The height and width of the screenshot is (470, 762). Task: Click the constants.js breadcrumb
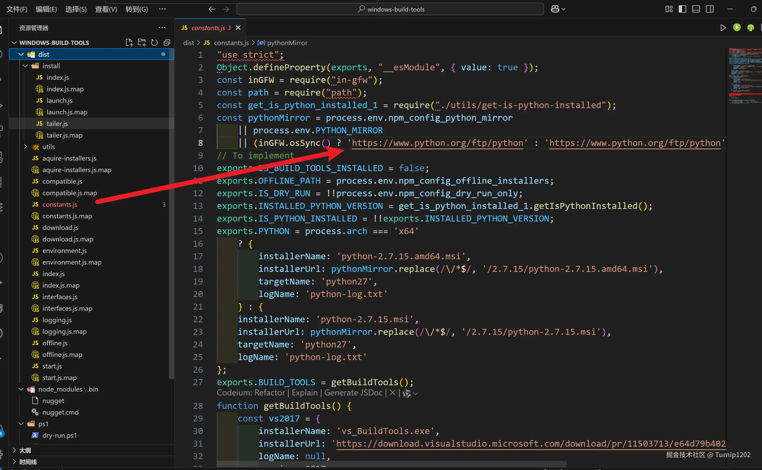231,43
